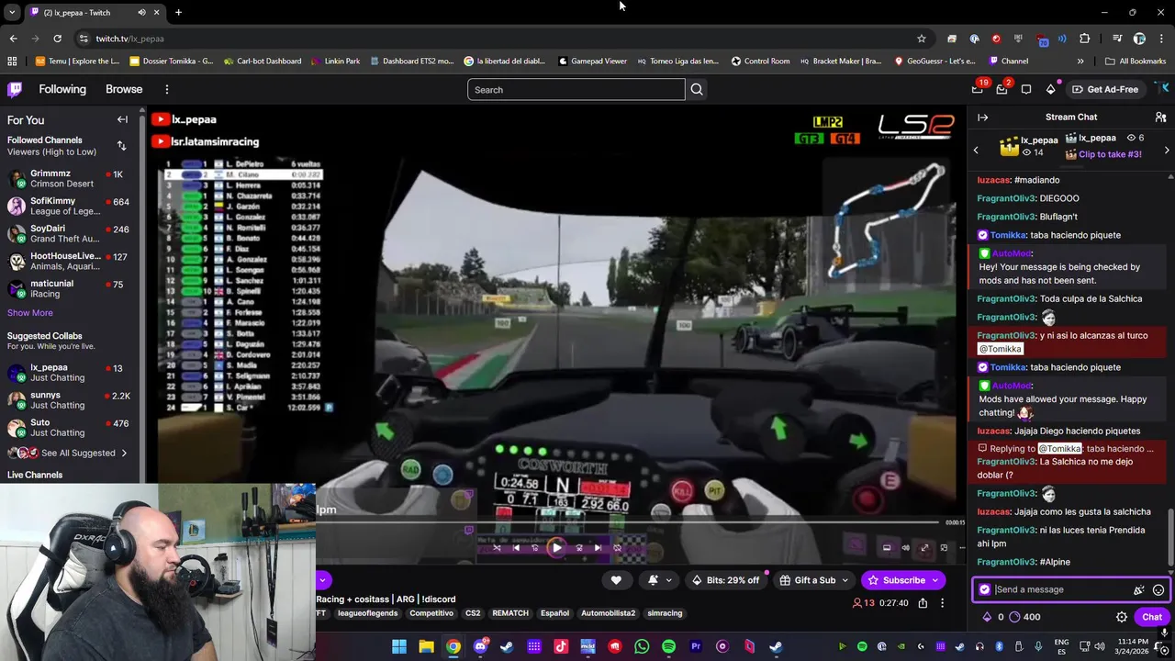This screenshot has width=1175, height=661.
Task: Skip to next track in overlay controls
Action: point(598,548)
